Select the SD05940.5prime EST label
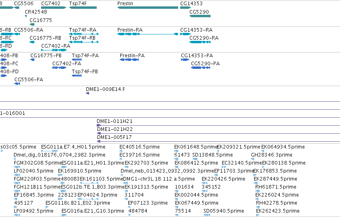 224,211
